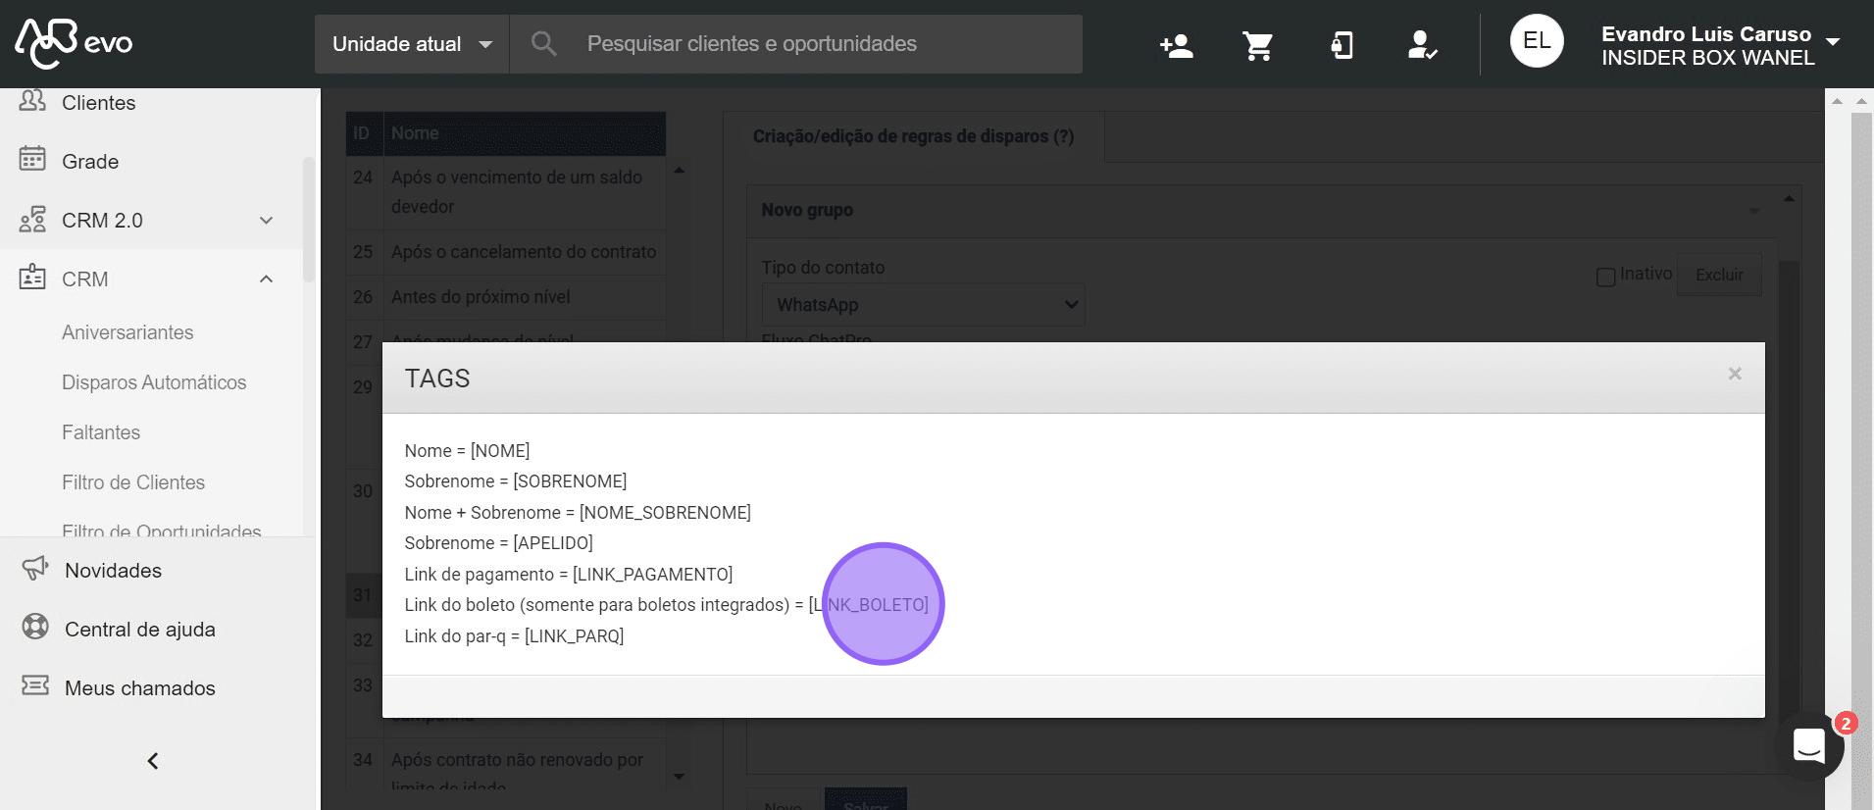Open Filtro de Clientes submenu item
The height and width of the screenshot is (810, 1874).
[133, 482]
